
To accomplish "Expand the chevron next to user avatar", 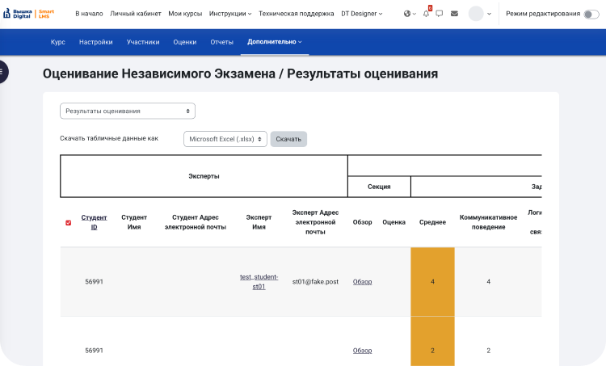I will pos(489,14).
